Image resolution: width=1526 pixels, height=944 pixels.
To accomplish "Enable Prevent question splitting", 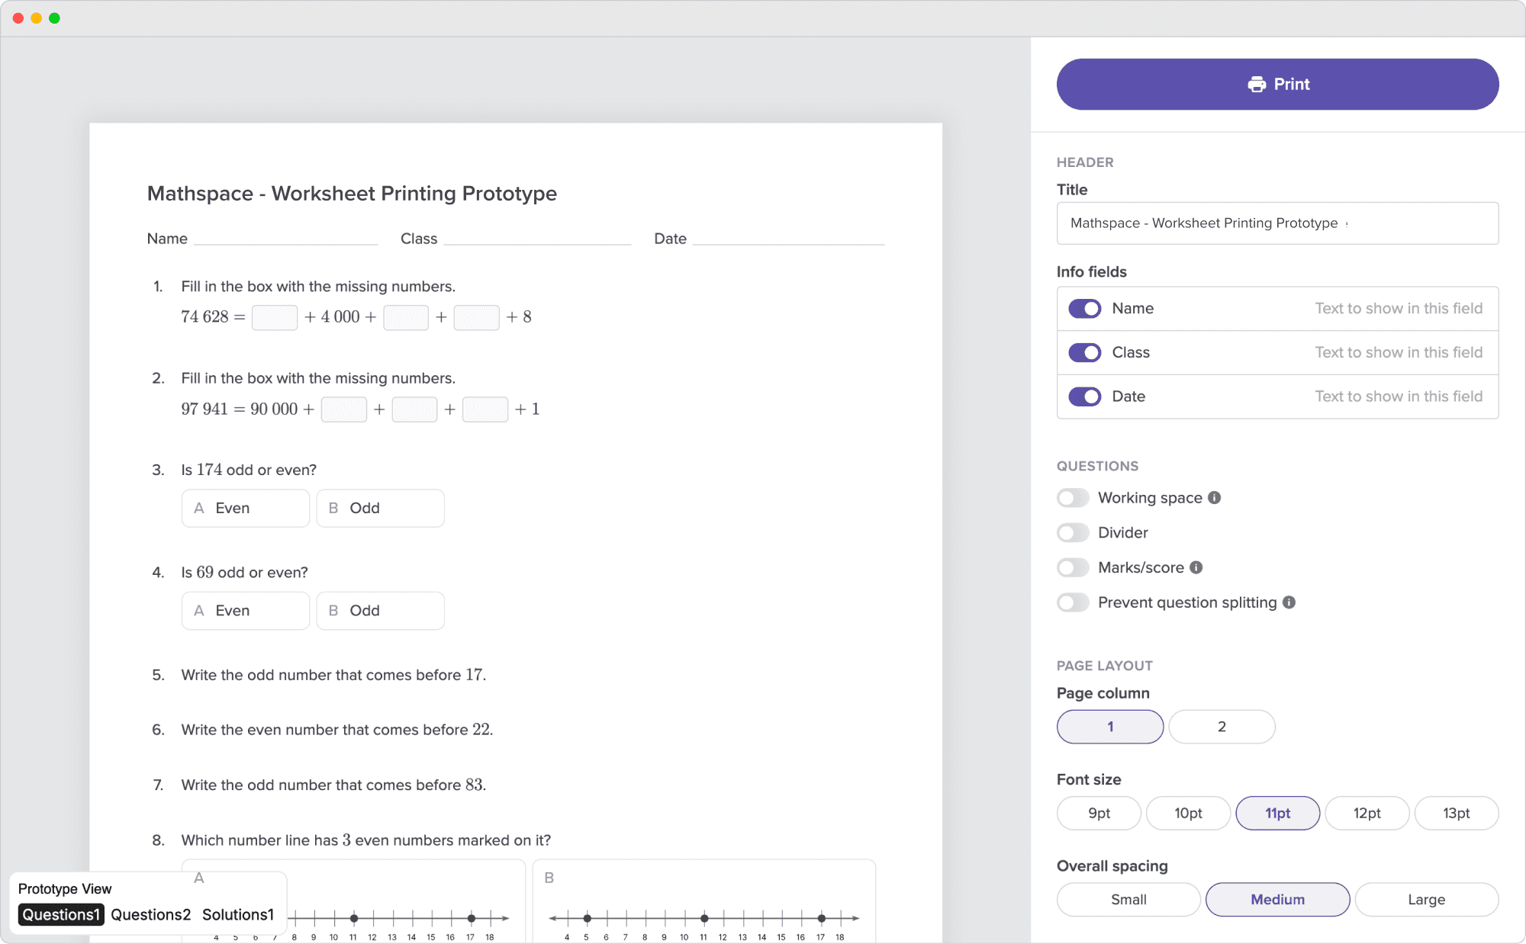I will [x=1073, y=602].
